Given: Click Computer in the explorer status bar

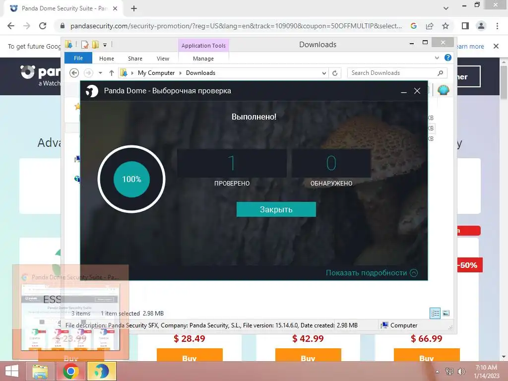Looking at the screenshot, I should [399, 325].
